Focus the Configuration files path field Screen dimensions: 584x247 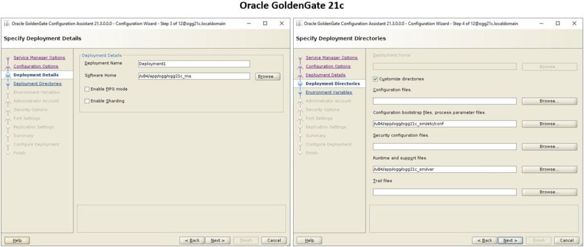click(x=444, y=101)
